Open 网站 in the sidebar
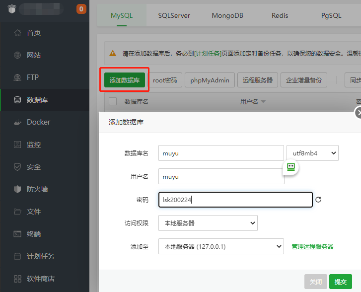361x292 pixels. (45, 55)
